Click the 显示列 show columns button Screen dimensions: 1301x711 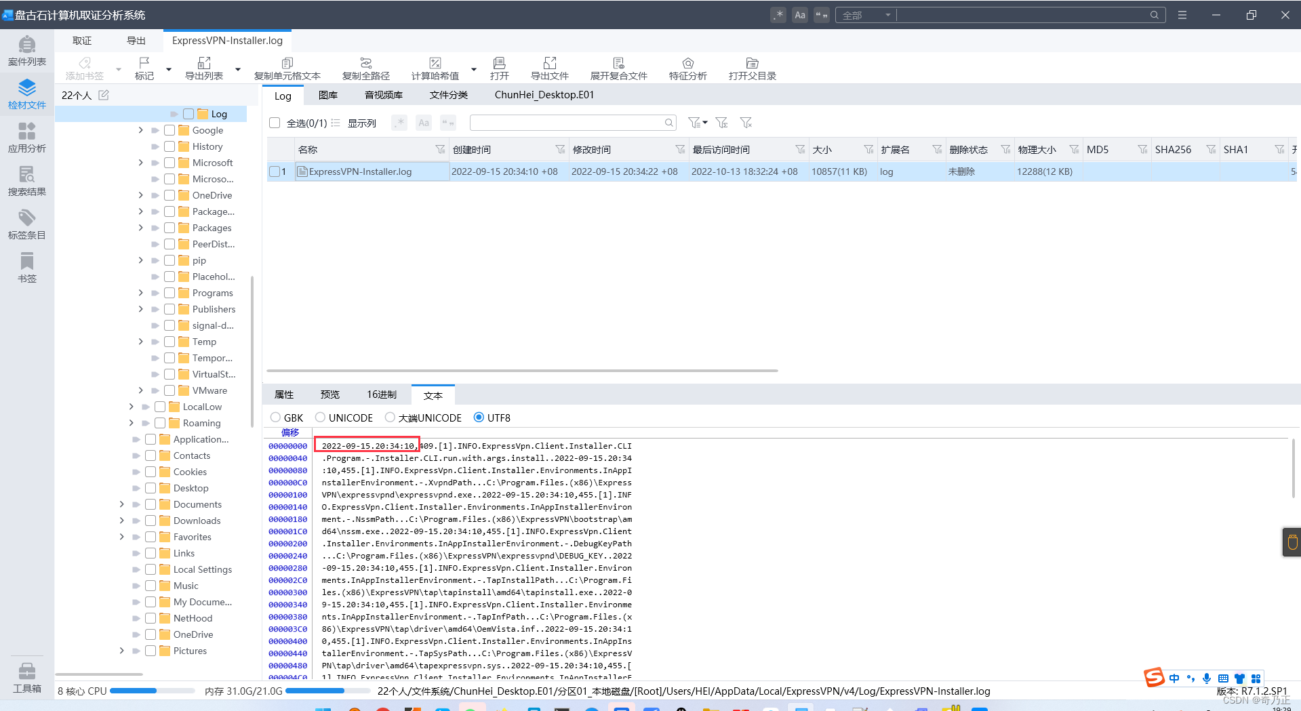coord(361,123)
